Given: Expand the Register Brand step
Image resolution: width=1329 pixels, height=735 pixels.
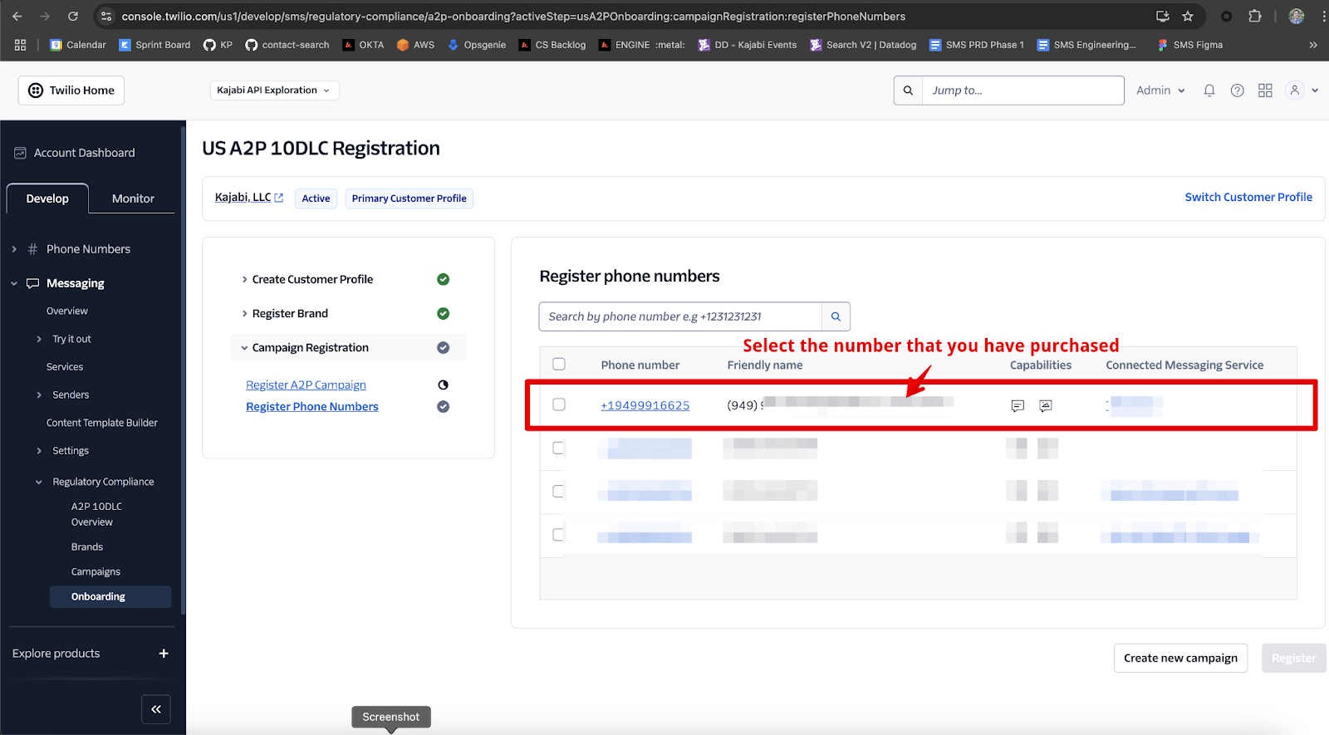Looking at the screenshot, I should point(244,314).
